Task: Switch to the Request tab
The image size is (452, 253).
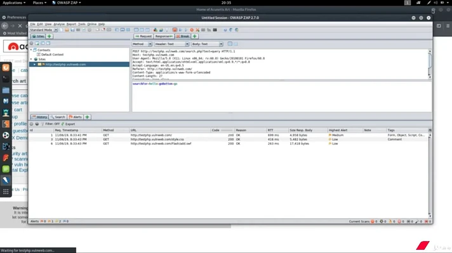Action: (x=143, y=37)
